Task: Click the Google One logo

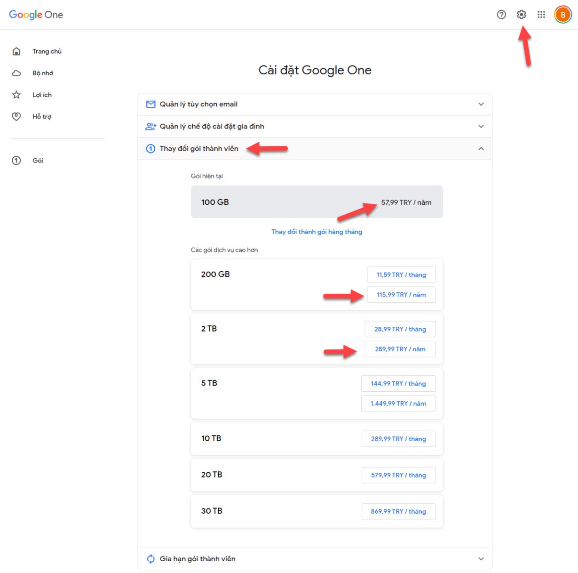Action: 36,15
